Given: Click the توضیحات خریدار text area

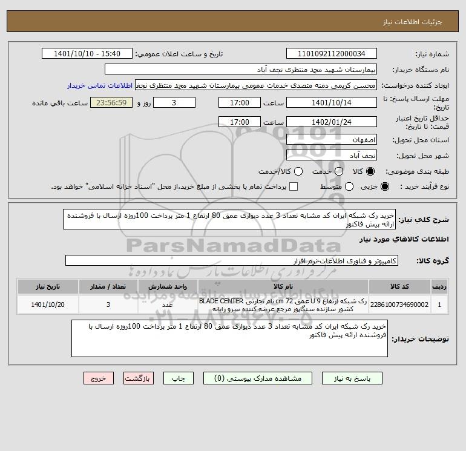Looking at the screenshot, I should coord(229,338).
